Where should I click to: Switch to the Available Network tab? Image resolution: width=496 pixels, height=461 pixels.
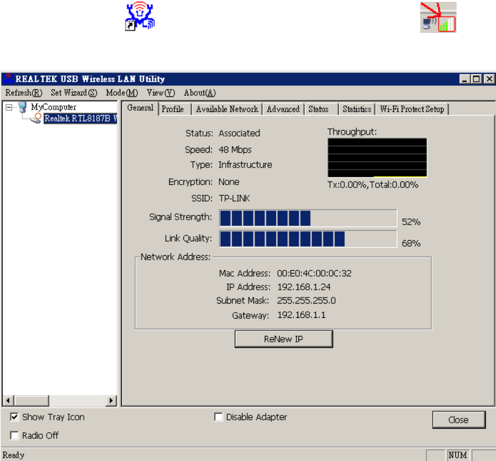point(227,109)
